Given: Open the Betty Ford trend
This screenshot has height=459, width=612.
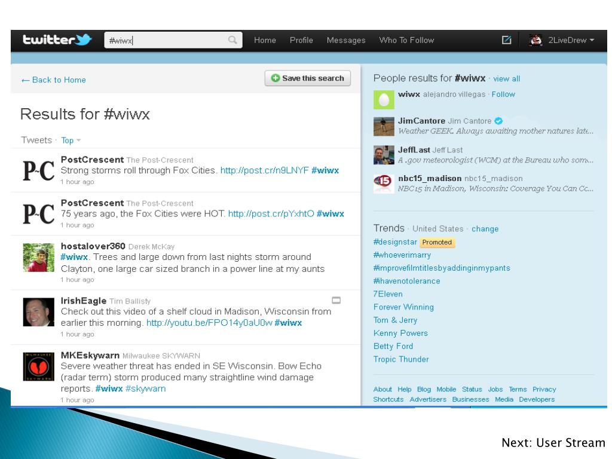Looking at the screenshot, I should [x=393, y=346].
